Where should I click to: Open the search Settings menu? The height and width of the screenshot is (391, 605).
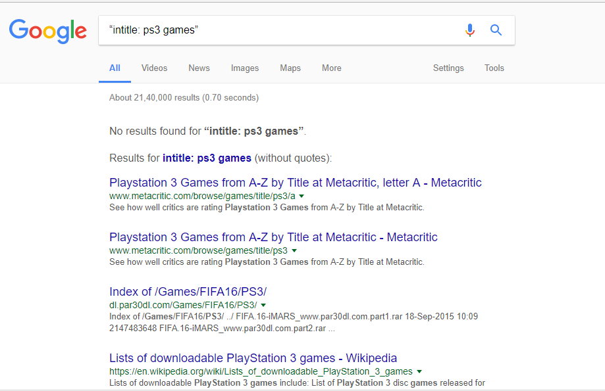coord(448,68)
